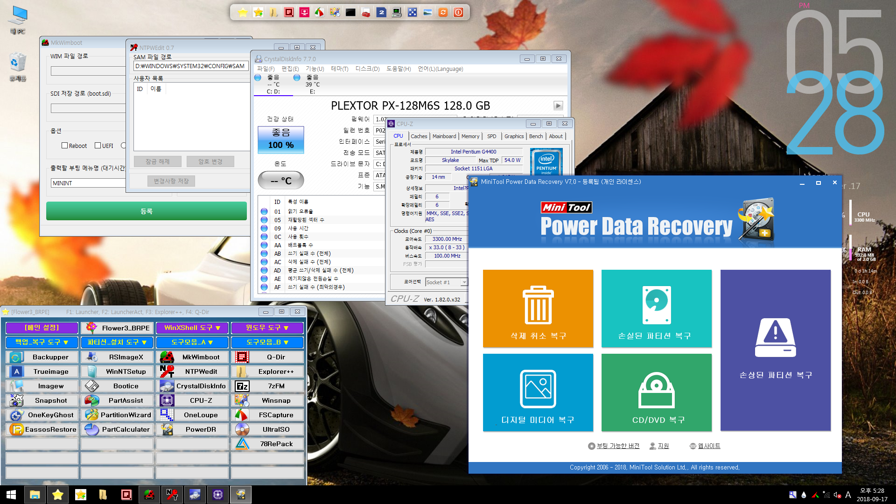Launch OneKeyGhost from the launcher

coord(42,415)
